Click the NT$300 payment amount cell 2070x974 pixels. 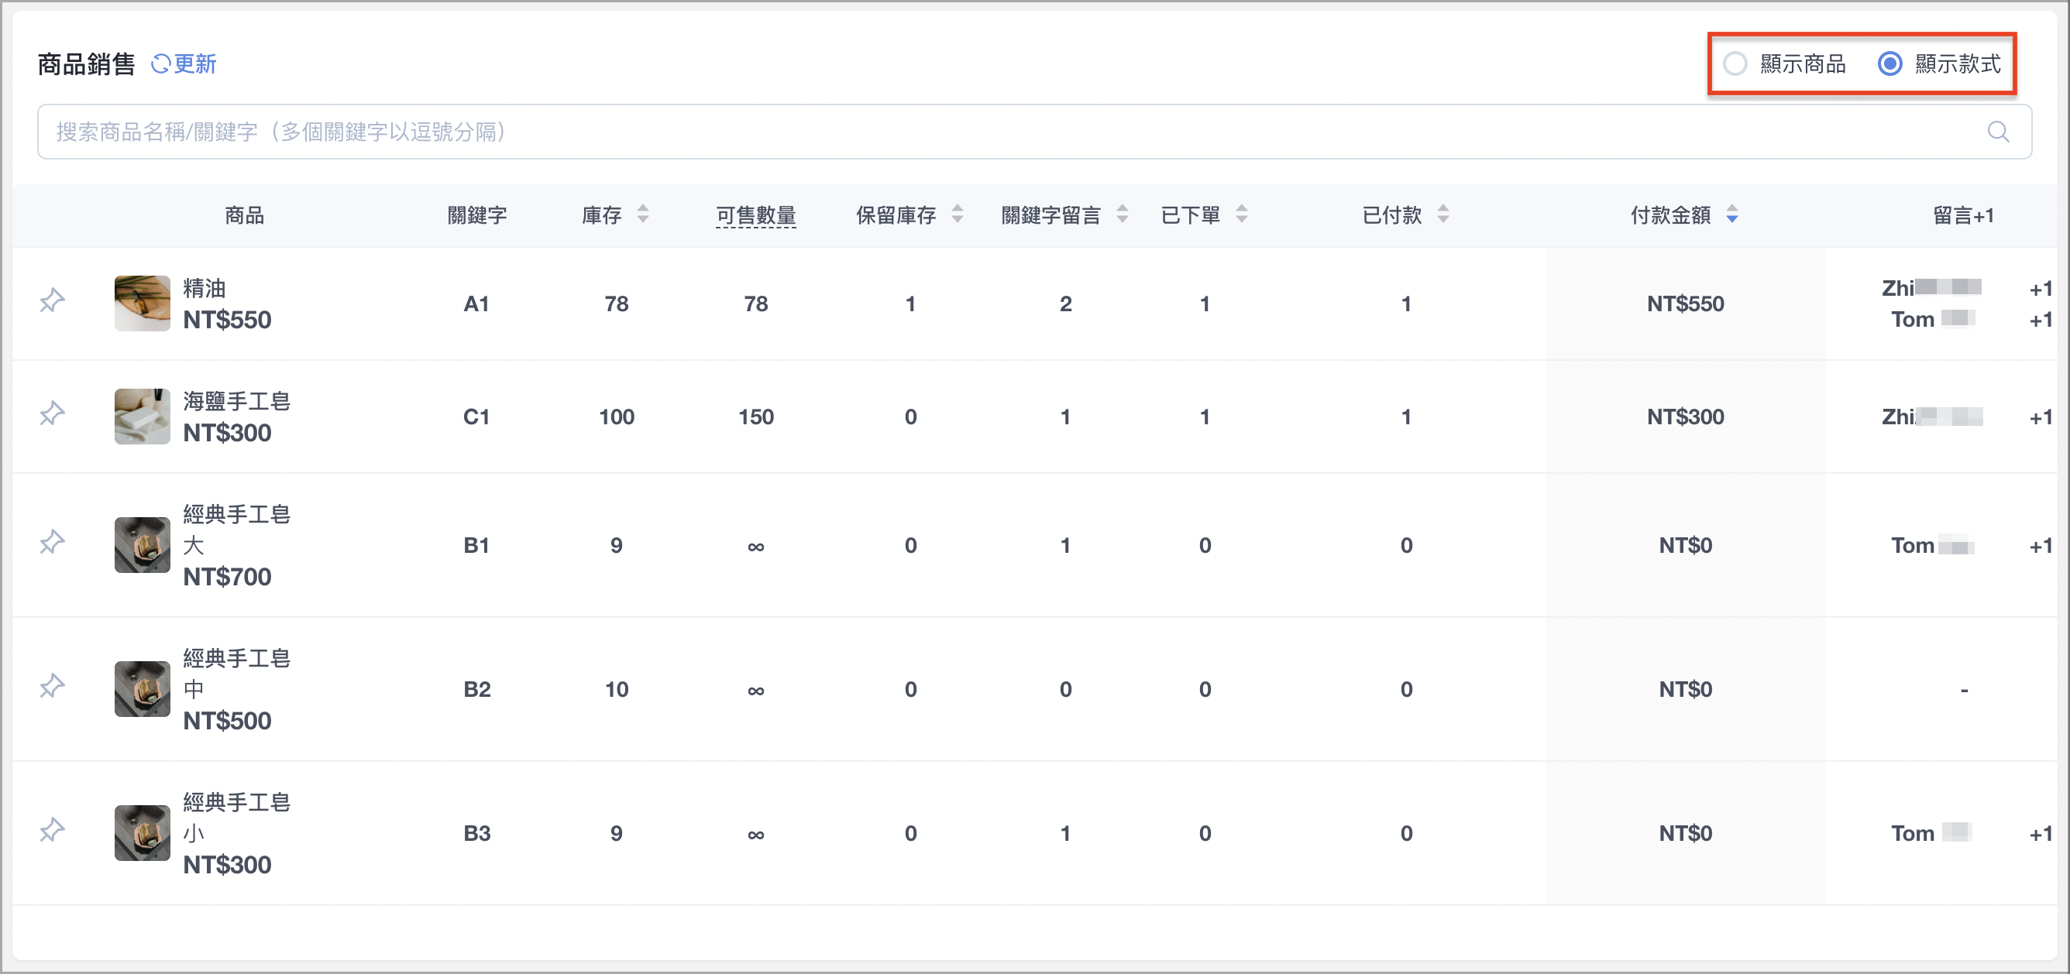[1685, 417]
